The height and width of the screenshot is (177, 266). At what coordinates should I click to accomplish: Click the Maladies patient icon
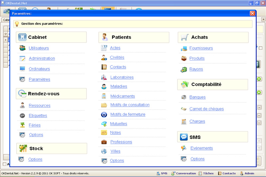coord(104,86)
